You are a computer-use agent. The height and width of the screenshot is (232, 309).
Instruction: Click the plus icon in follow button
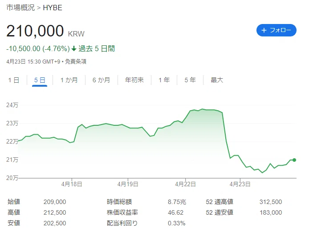(264, 30)
